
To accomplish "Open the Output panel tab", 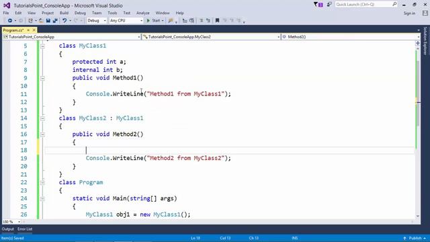I will (x=7, y=229).
